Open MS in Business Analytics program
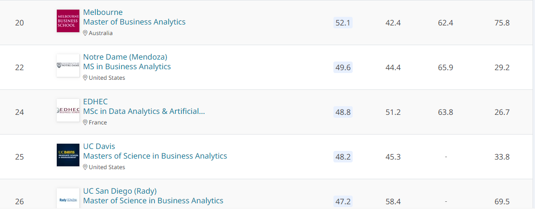The image size is (535, 210). [x=127, y=67]
